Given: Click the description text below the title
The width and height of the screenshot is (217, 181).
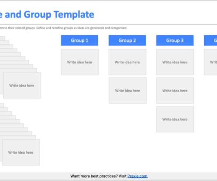Looking at the screenshot, I should point(63,28).
